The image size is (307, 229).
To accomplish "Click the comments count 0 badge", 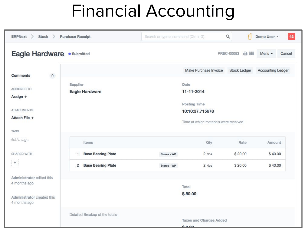I will (52, 76).
